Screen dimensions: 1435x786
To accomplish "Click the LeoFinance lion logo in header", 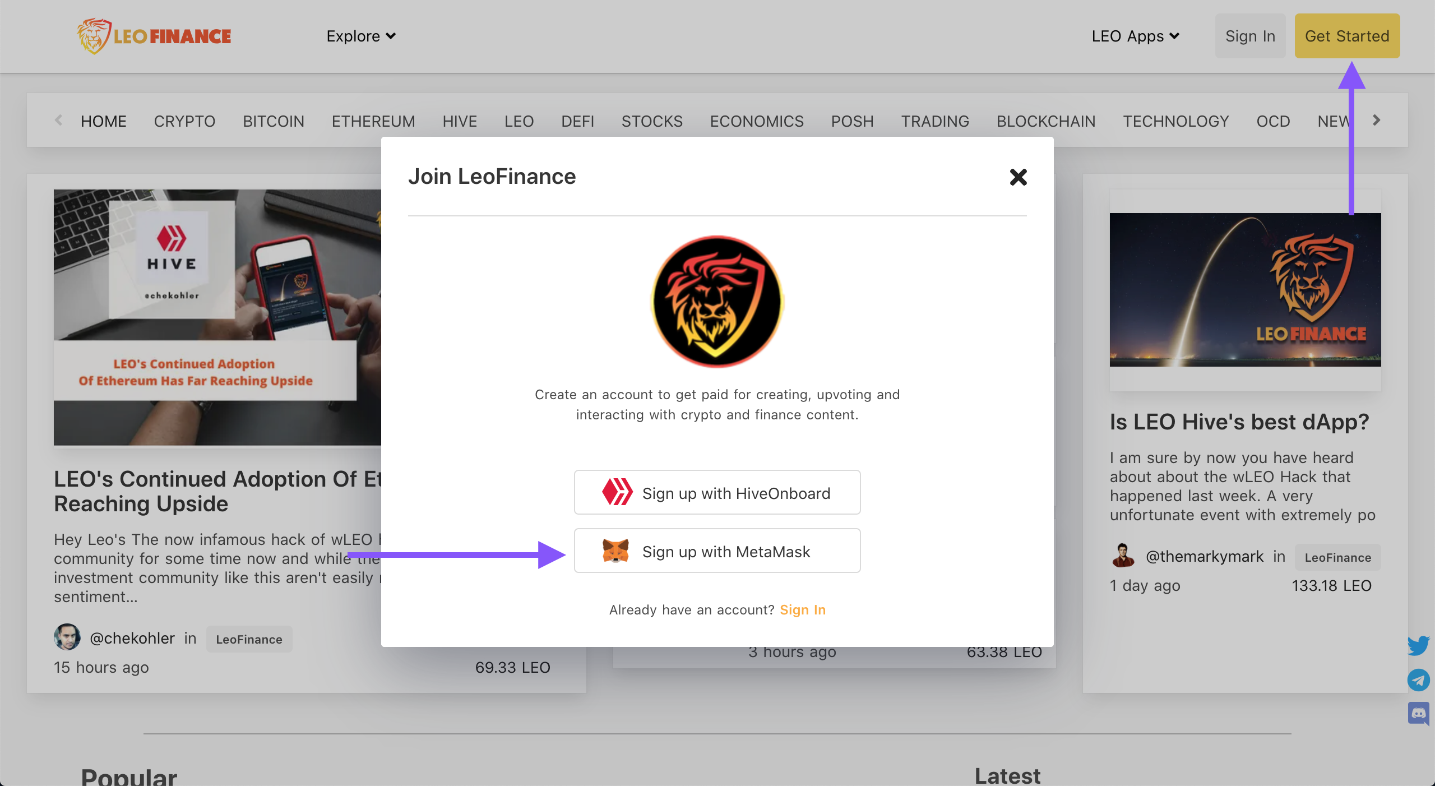I will click(154, 36).
